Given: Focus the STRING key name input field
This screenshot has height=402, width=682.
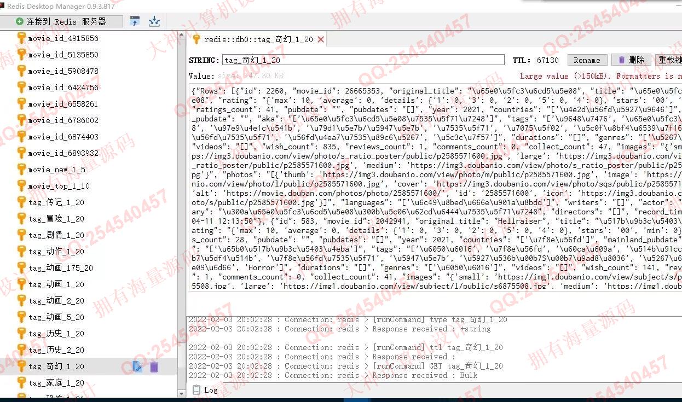Looking at the screenshot, I should coord(363,60).
